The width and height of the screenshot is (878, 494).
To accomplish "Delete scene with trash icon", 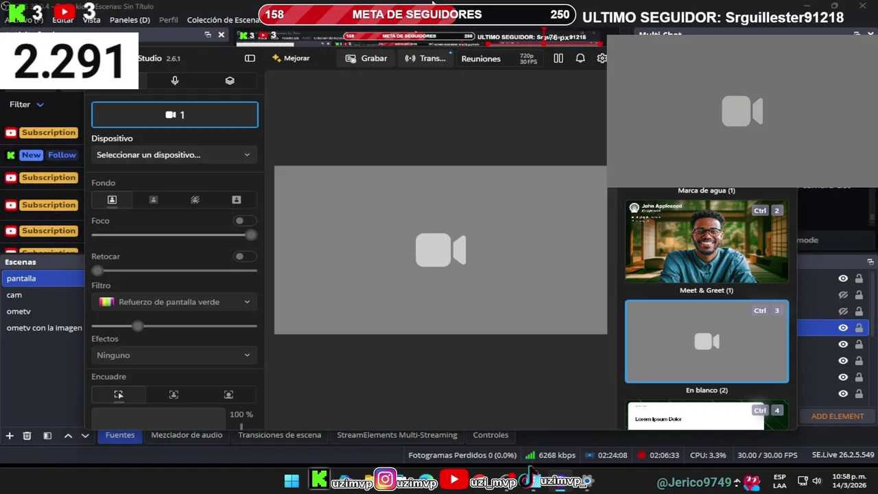I will point(27,436).
